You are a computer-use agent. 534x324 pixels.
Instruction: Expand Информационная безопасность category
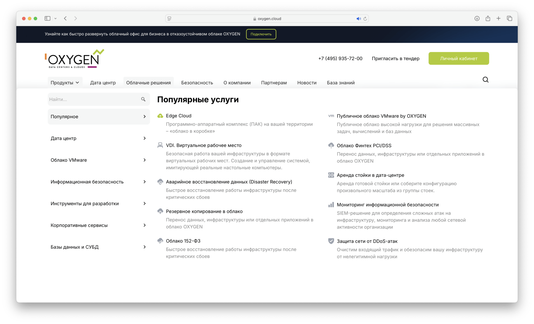[98, 182]
